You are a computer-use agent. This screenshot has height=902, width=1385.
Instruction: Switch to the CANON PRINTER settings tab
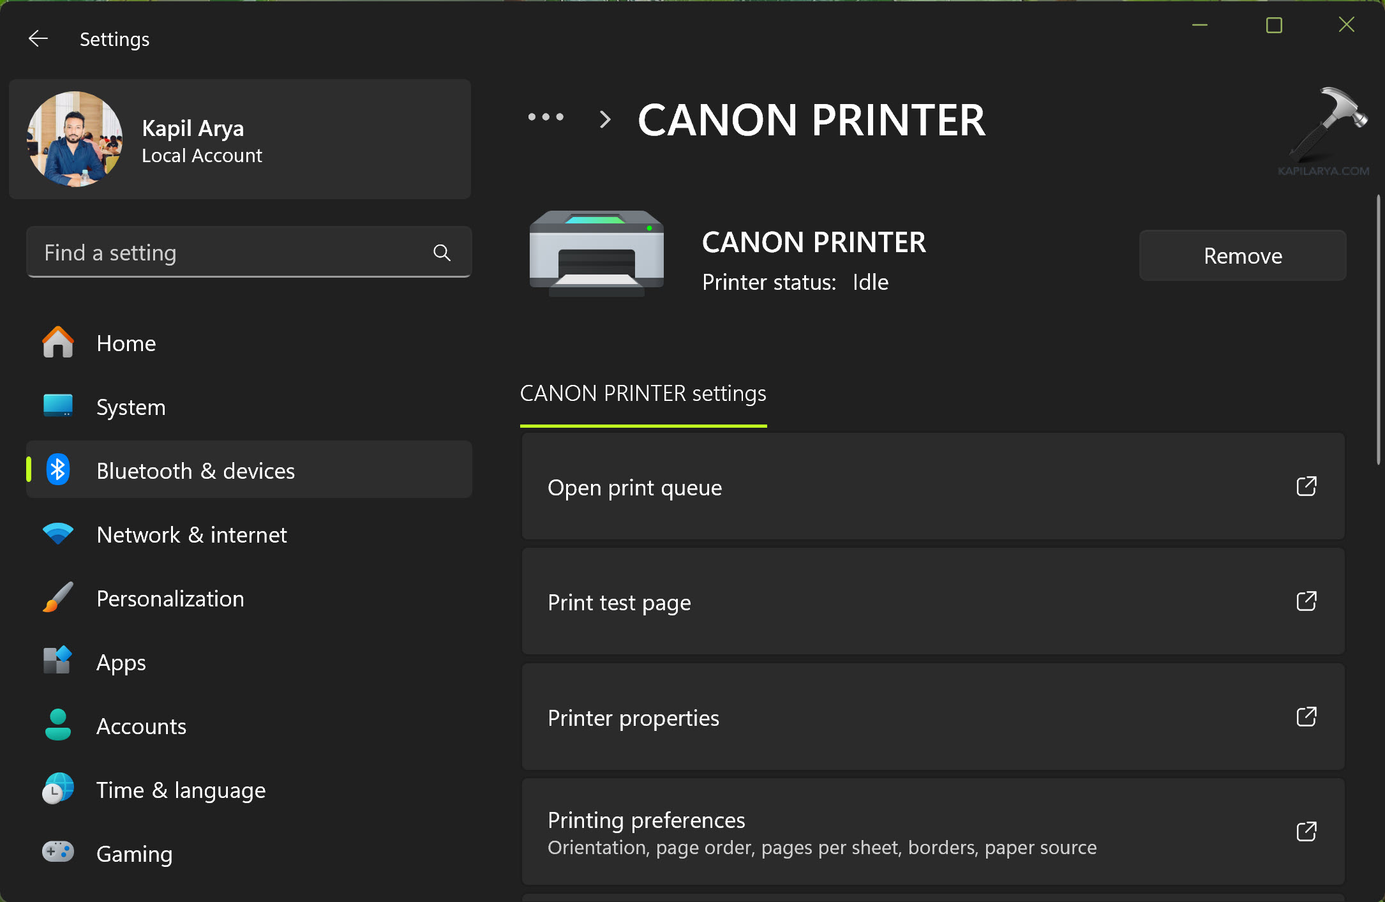coord(643,393)
